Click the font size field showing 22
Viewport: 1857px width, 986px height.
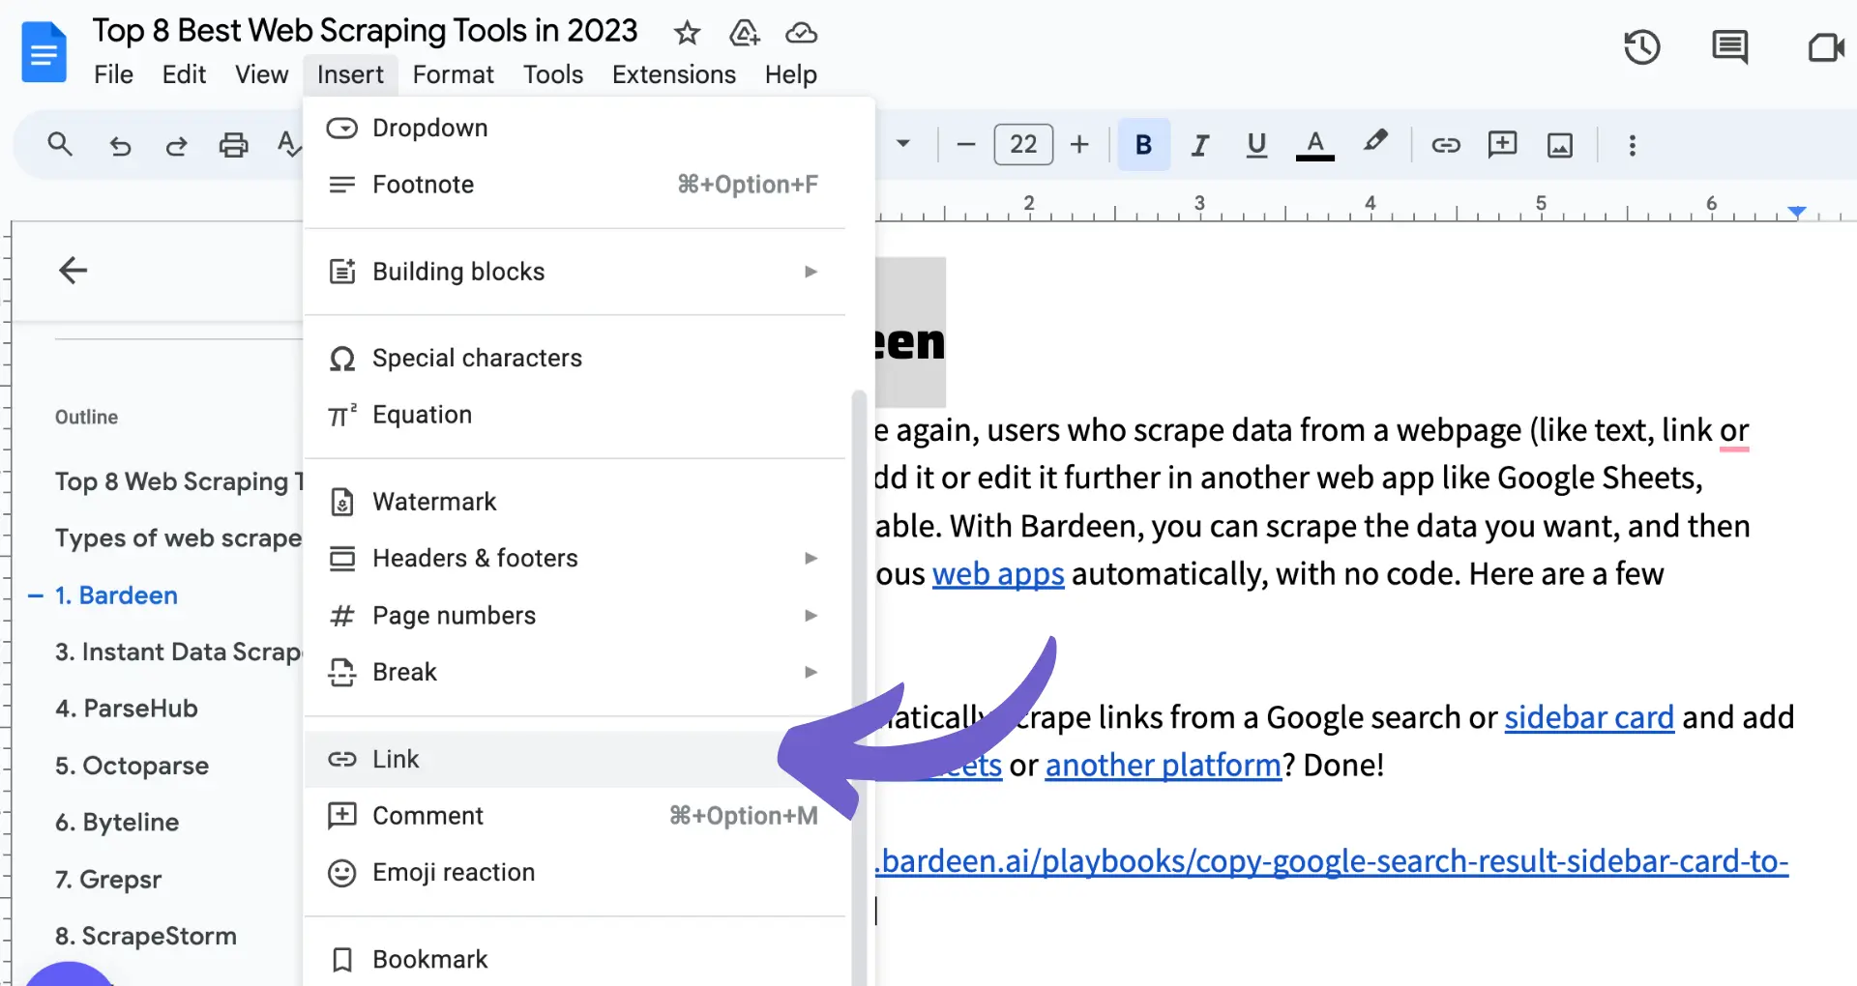[1023, 145]
